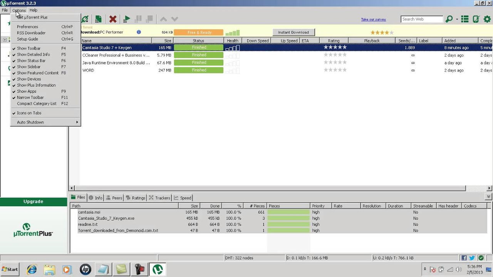Toggle Show Detailed Info option
493x277 pixels.
45,55
